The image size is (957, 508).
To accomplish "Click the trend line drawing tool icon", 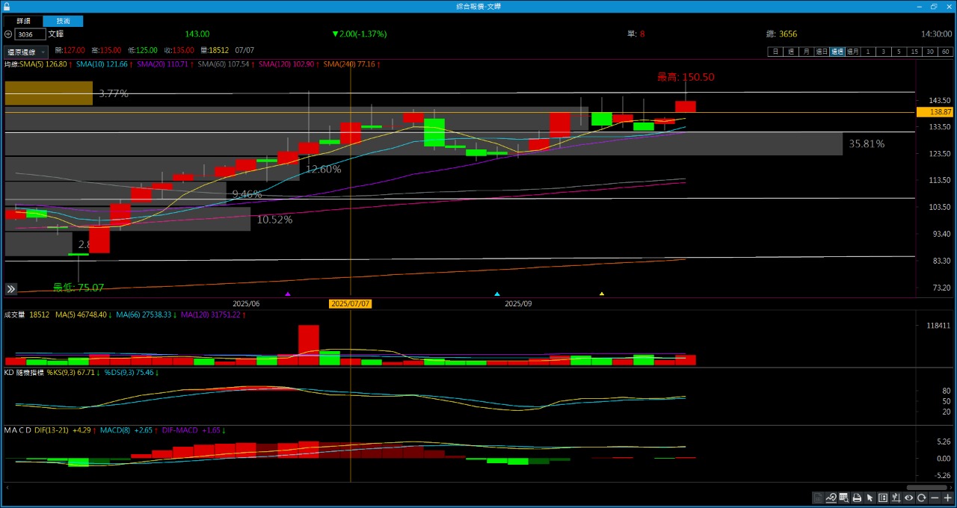I will [x=831, y=498].
